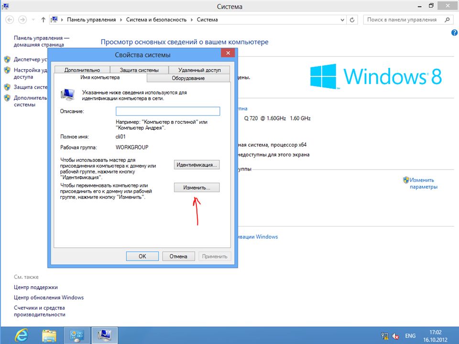Click the Изменить... button to rename computer
Viewport: 459px width, 344px height.
point(197,187)
